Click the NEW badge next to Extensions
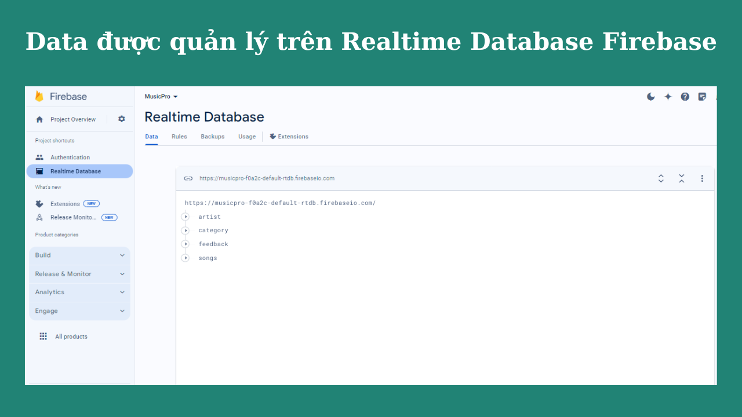This screenshot has width=742, height=417. point(91,204)
